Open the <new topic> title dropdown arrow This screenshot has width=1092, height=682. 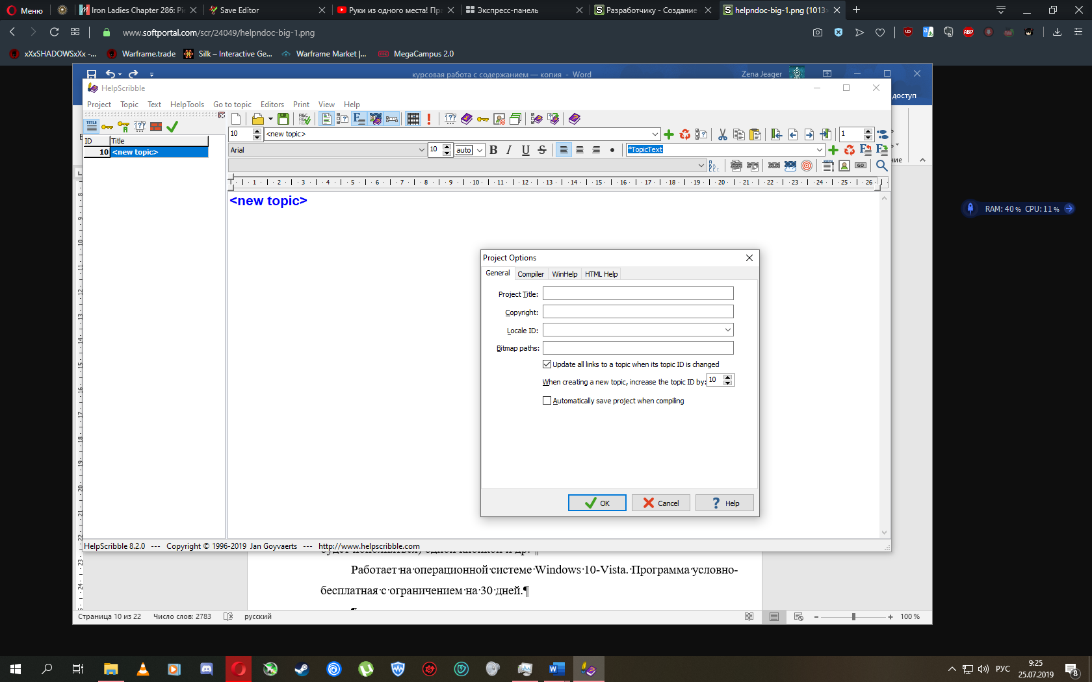coord(655,134)
